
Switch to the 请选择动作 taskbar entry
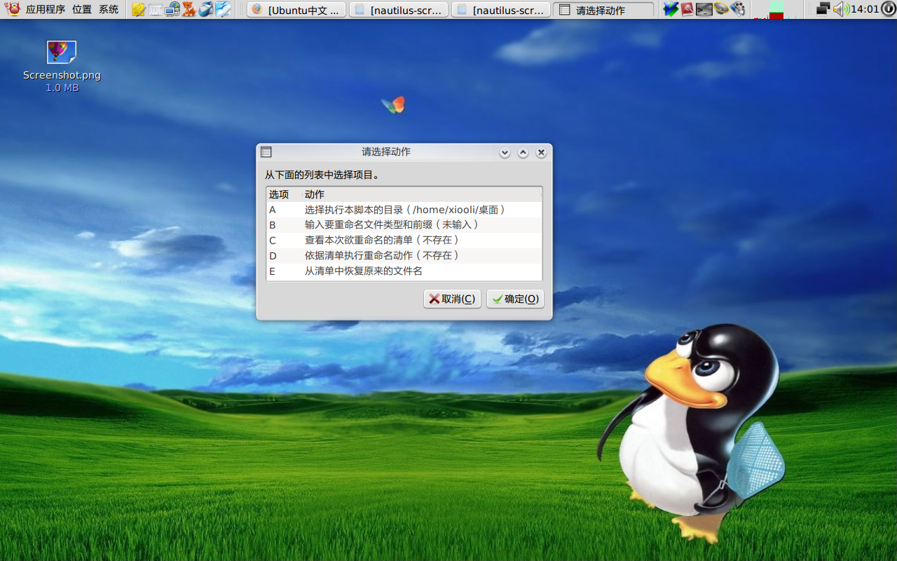tap(603, 10)
